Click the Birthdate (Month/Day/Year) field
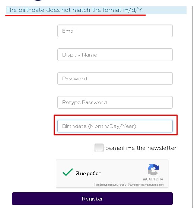This screenshot has height=215, width=194. click(115, 126)
